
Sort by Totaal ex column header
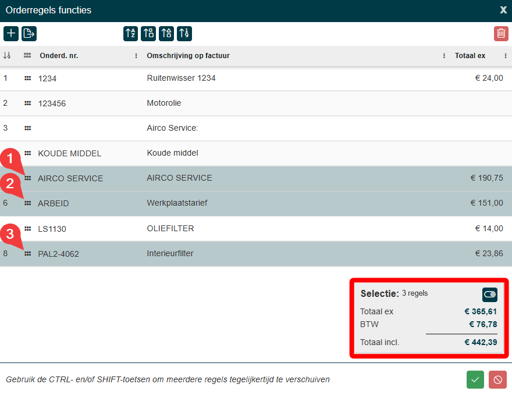click(470, 56)
